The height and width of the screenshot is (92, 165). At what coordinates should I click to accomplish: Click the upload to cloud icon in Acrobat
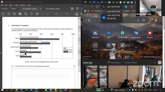point(14,14)
